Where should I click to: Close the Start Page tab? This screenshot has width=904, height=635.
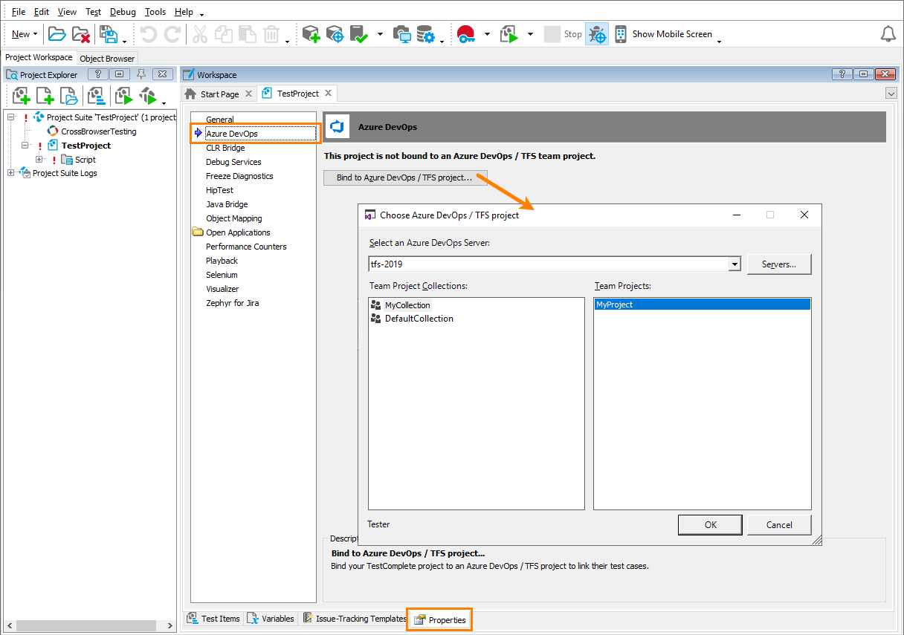point(248,94)
